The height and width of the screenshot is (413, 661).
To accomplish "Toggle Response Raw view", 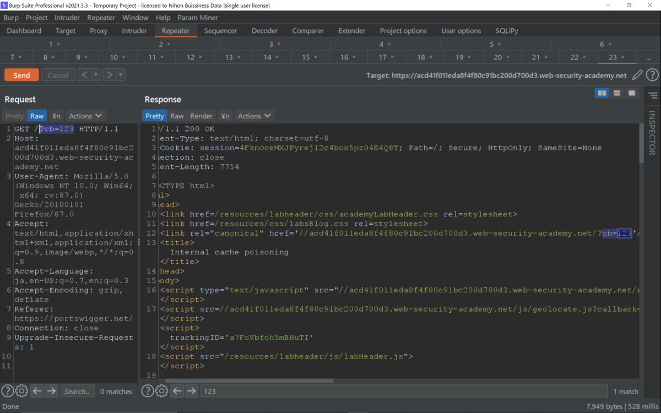I will click(x=177, y=116).
